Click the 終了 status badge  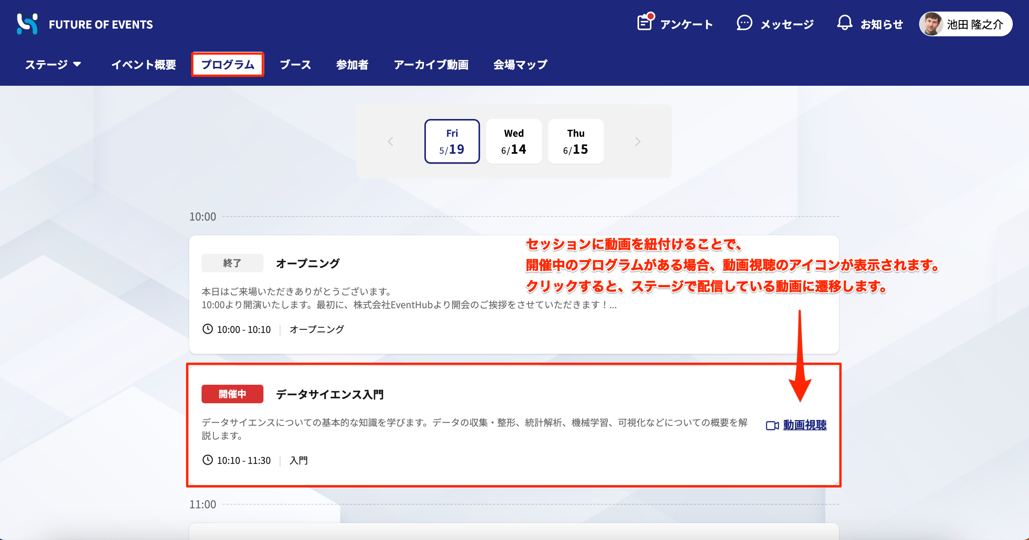pos(232,263)
